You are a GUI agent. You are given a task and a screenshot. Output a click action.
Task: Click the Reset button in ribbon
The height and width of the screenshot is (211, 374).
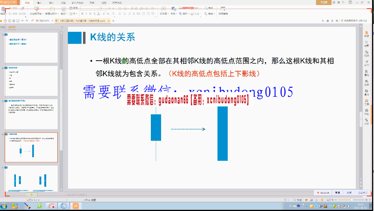(74, 8)
